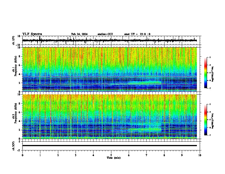225x174 pixels.
Task: Click the "-5" tick on upper colorbar
Action: 210,73
